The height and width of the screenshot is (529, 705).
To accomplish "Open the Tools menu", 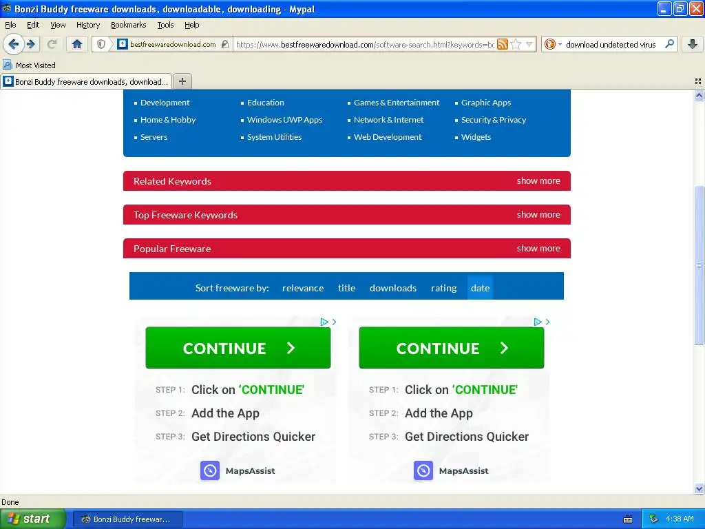I will click(165, 25).
